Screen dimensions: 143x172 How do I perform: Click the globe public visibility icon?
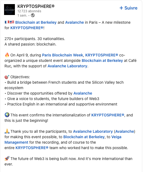(x=33, y=15)
